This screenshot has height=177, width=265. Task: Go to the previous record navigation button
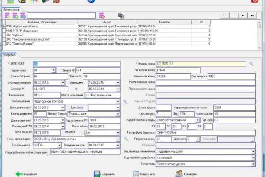(x=234, y=15)
